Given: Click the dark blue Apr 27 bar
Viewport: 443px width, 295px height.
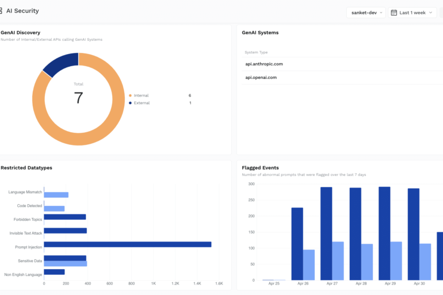Looking at the screenshot, I should click(326, 233).
